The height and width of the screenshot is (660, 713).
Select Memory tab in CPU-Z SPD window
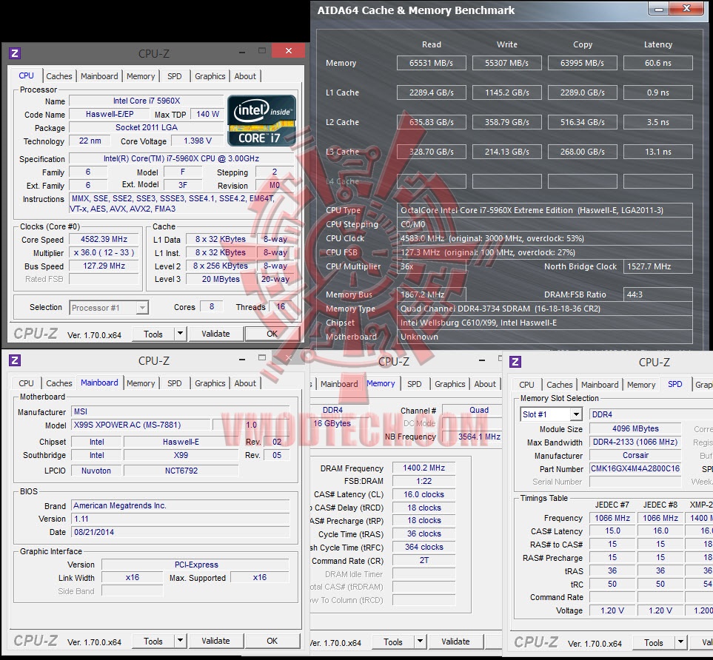[641, 385]
